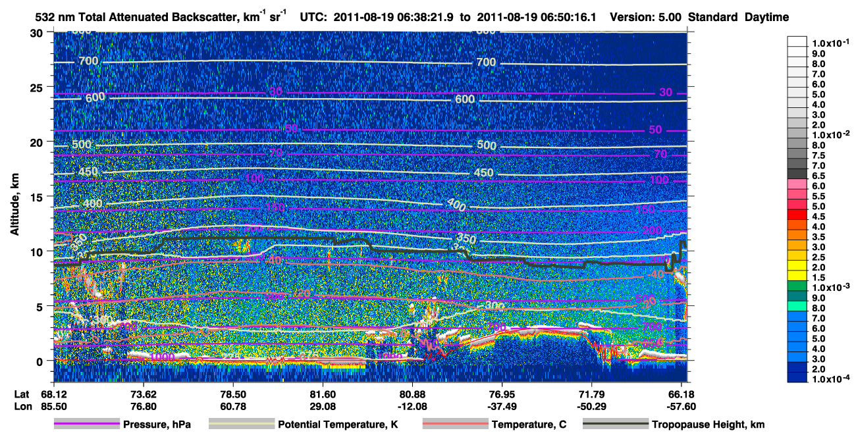Click latitude value '68.12'
The height and width of the screenshot is (439, 856).
[54, 394]
